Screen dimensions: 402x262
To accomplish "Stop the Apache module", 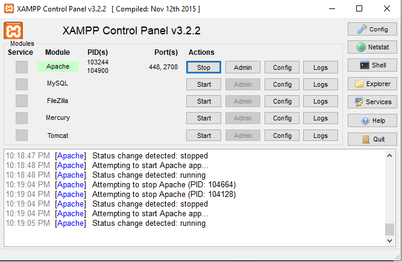I will (x=204, y=67).
